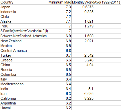Screen dimensions: 121x110
Task: Click the Central America cell
Action: coord(24,50)
